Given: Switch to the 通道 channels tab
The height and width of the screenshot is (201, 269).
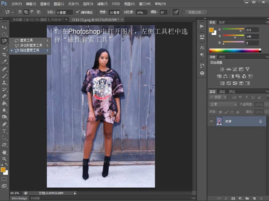Looking at the screenshot, I should (x=222, y=92).
